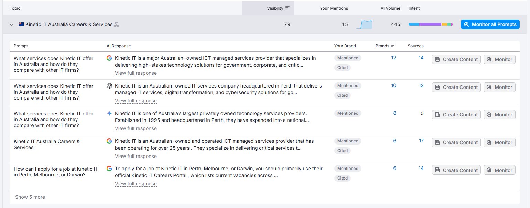Click the Intent column header

click(x=414, y=8)
